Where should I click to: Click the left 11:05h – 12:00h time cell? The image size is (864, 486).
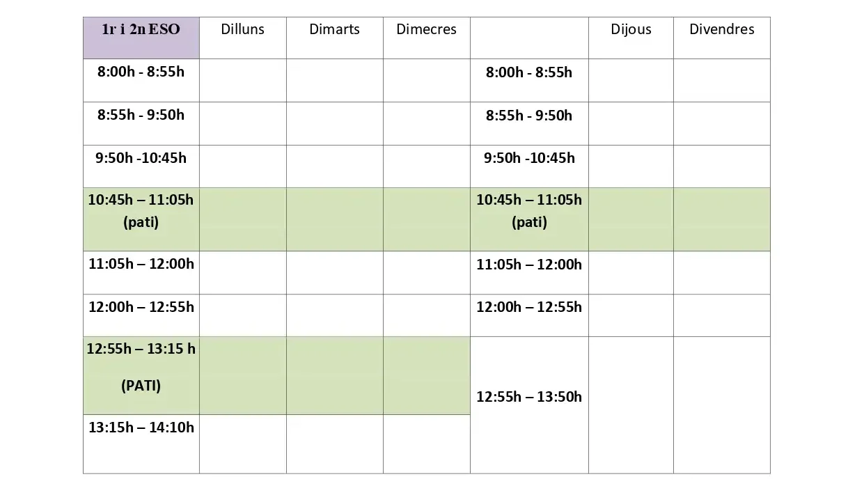[141, 272]
